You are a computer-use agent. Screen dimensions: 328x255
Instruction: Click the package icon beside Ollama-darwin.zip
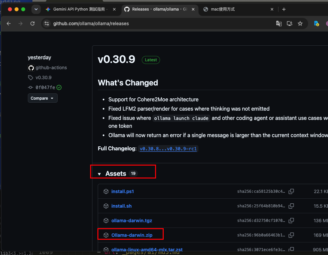click(106, 235)
